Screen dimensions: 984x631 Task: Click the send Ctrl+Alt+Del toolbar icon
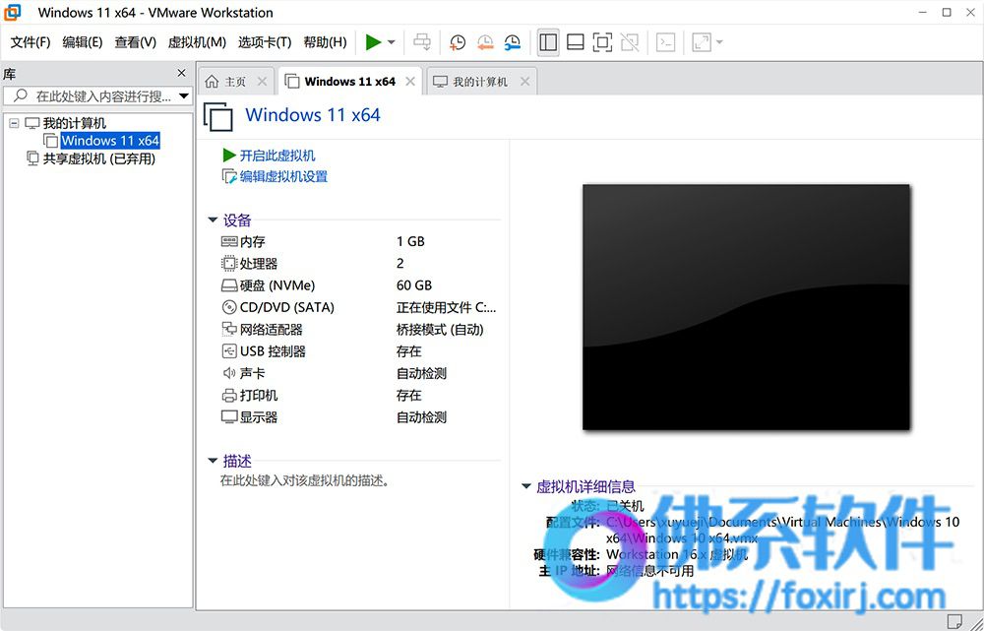(x=422, y=42)
